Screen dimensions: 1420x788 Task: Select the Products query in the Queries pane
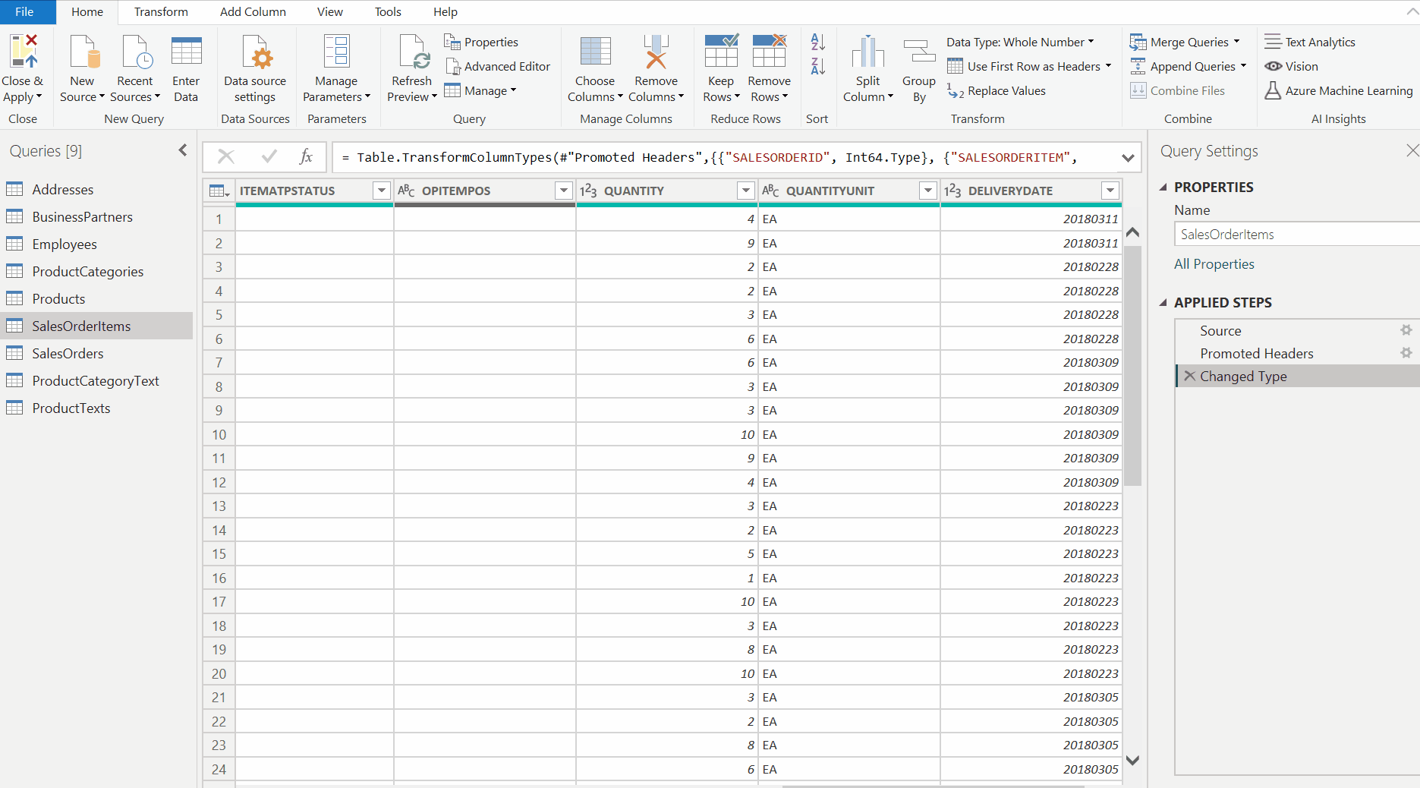pos(58,298)
